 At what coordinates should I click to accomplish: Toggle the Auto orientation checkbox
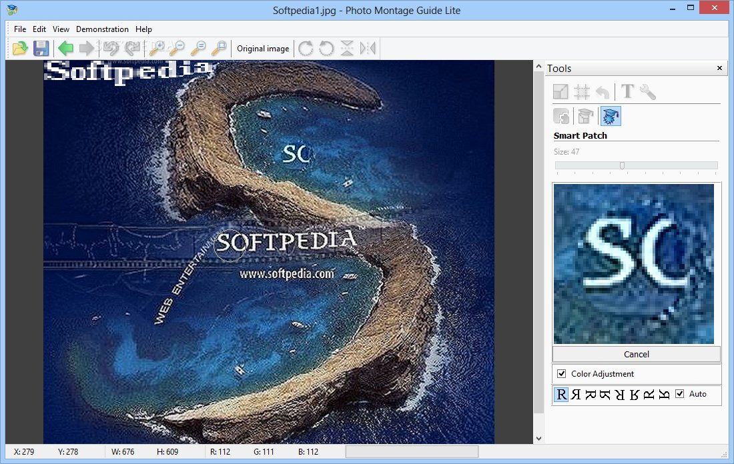[x=680, y=394]
